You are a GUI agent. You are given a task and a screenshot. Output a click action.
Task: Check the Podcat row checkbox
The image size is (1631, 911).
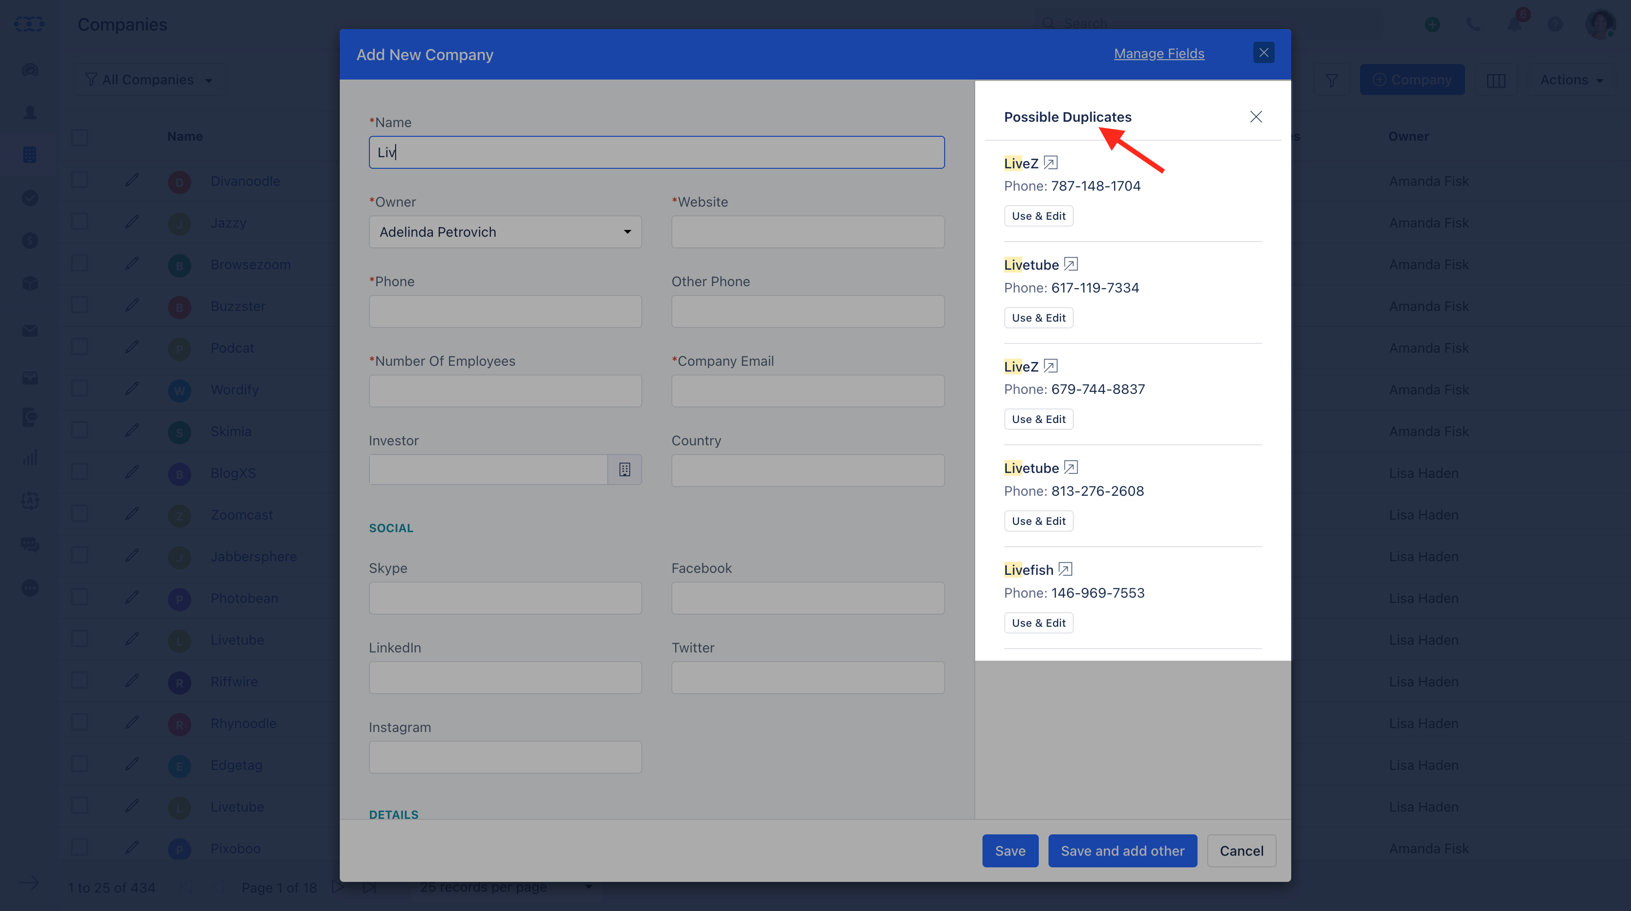(80, 347)
